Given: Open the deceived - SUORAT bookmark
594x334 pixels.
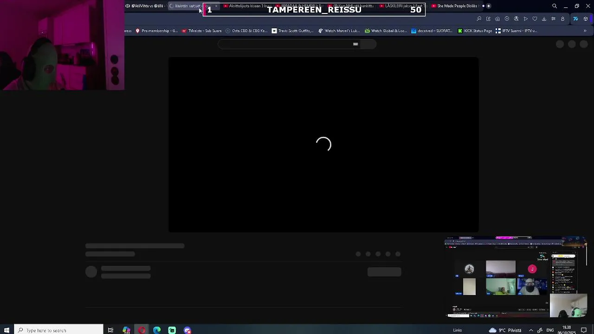Looking at the screenshot, I should point(432,31).
